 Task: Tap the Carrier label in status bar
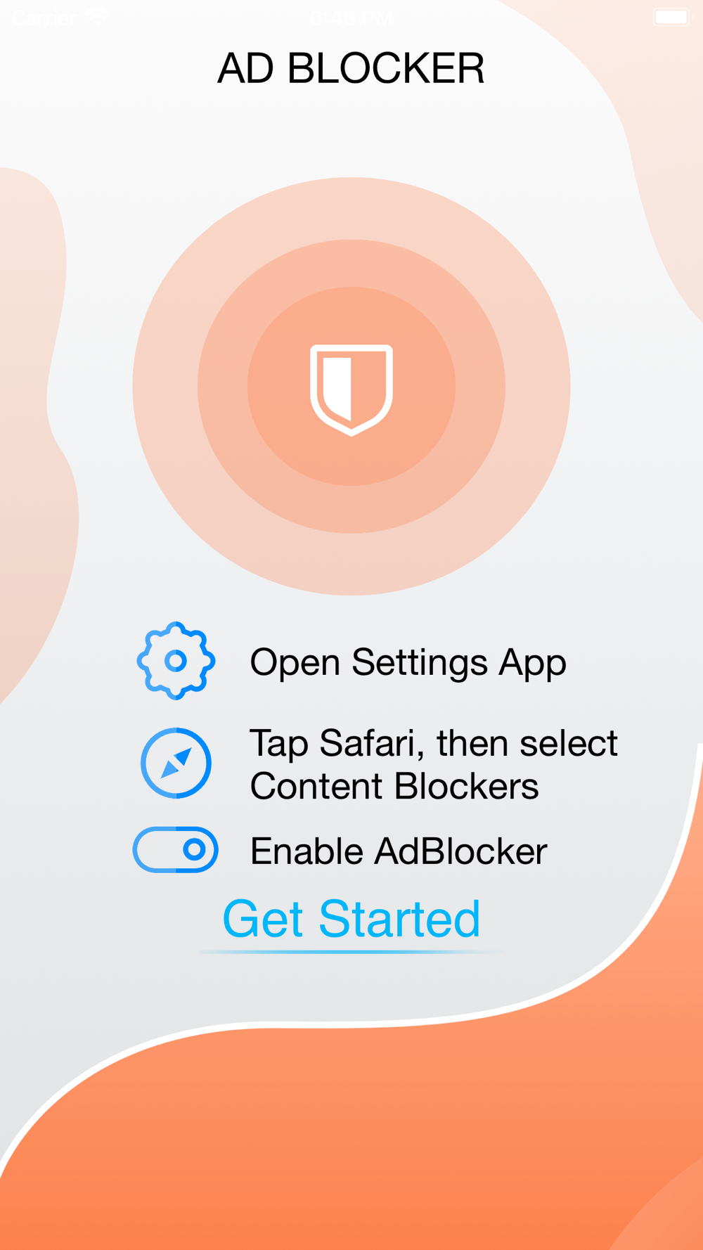pos(44,18)
